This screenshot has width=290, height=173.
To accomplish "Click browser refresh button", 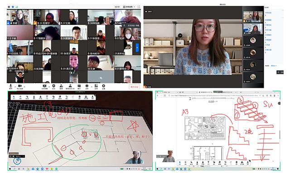I will click(165, 96).
